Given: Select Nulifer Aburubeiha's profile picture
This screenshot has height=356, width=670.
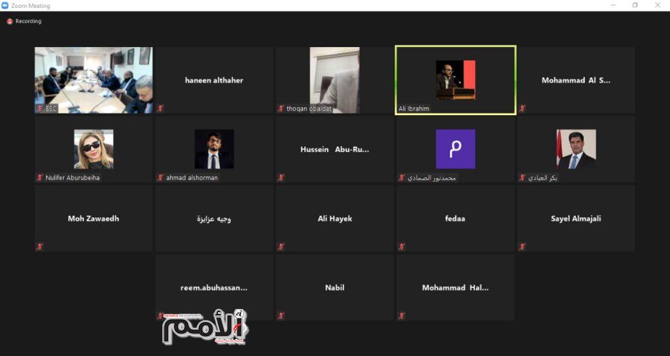Looking at the screenshot, I should tap(94, 149).
